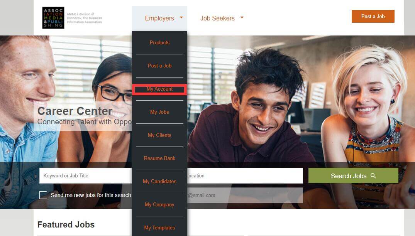The width and height of the screenshot is (415, 236).
Task: Click the green Search Jobs button
Action: [x=353, y=176]
